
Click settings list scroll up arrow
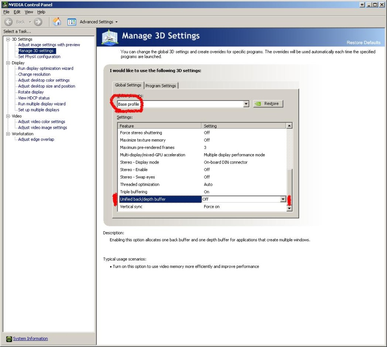tap(289, 126)
